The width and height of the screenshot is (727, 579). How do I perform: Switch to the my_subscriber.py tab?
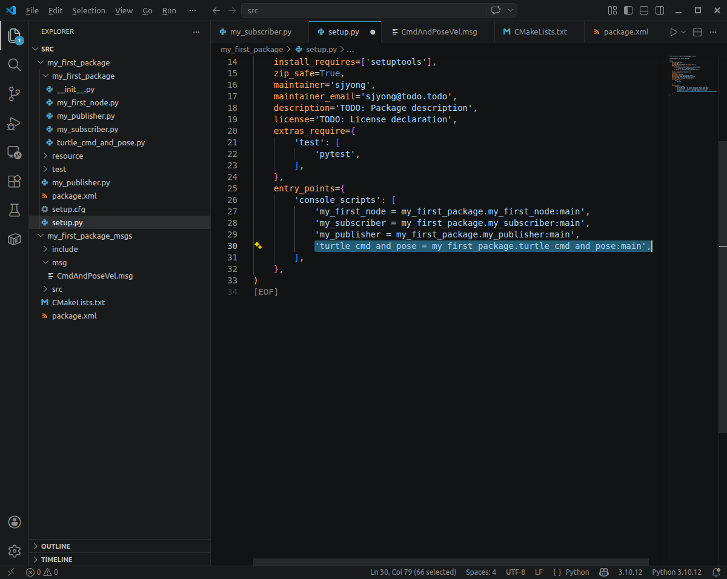[x=260, y=31]
